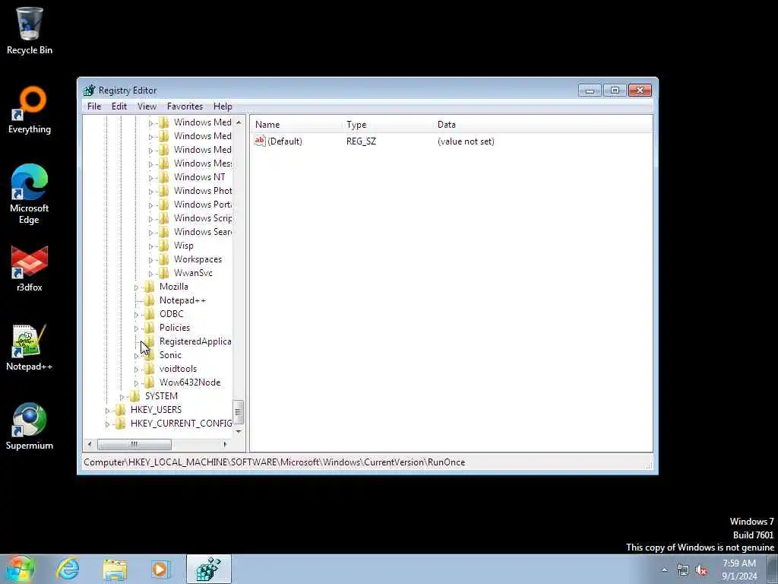Click the Policies key folder icon
This screenshot has width=778, height=584.
pyautogui.click(x=150, y=328)
